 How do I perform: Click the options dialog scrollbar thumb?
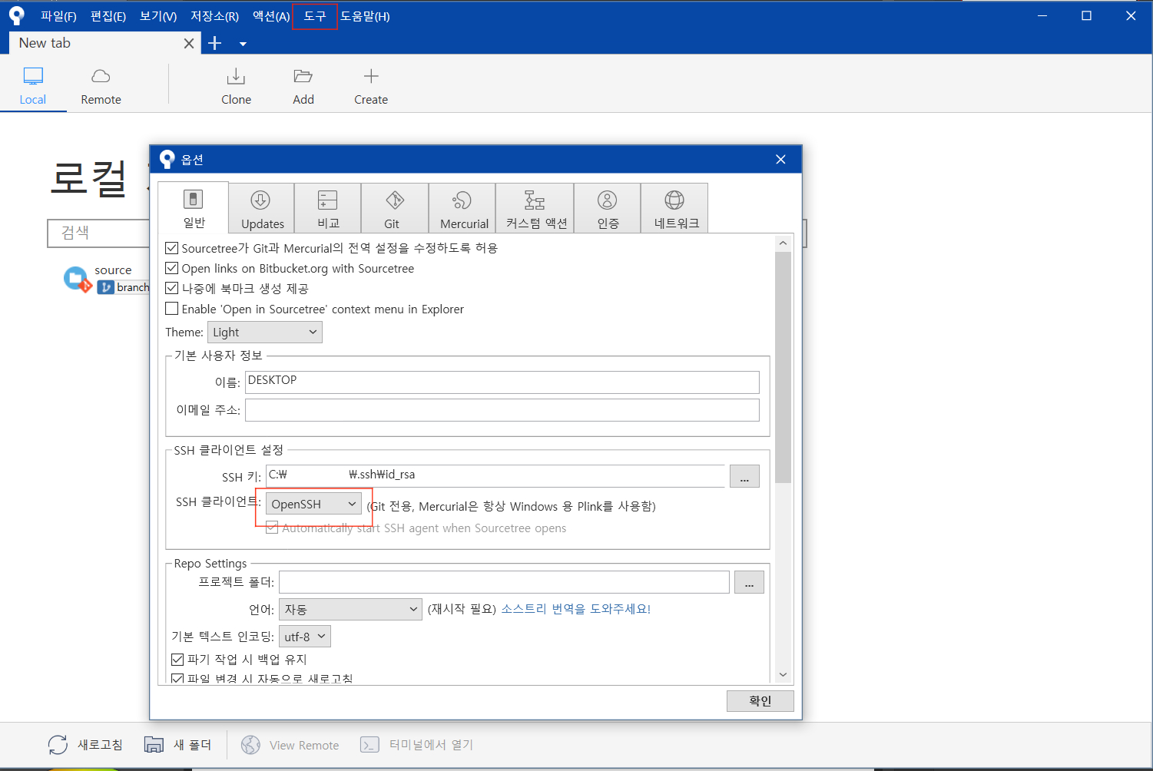[x=783, y=367]
